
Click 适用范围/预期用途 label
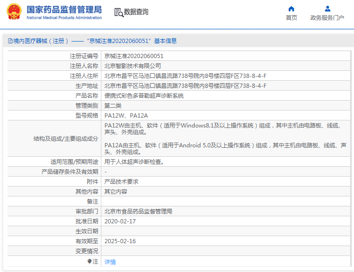click(74, 162)
